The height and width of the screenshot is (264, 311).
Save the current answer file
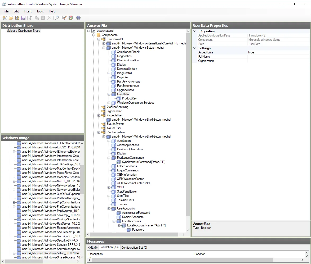(24, 18)
